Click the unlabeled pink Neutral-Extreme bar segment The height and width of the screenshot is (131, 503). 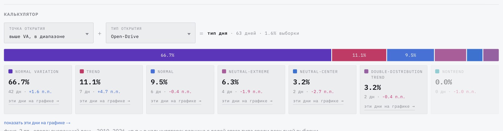tap(450, 55)
